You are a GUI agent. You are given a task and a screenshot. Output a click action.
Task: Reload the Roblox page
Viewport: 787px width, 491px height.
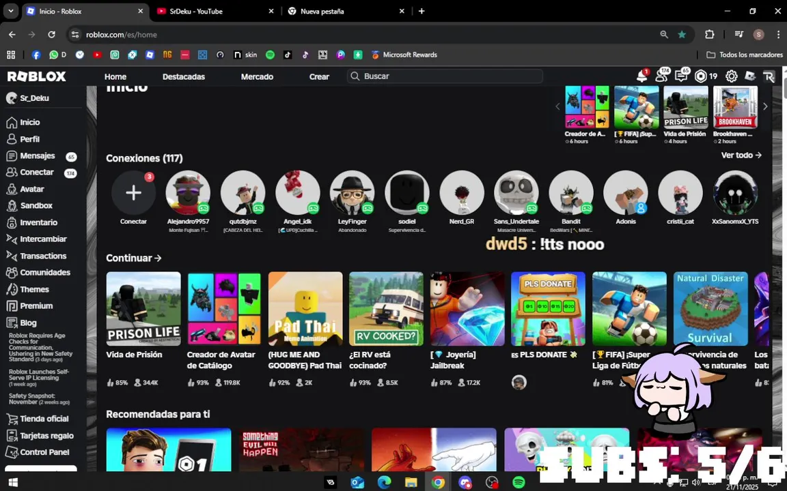pyautogui.click(x=51, y=35)
